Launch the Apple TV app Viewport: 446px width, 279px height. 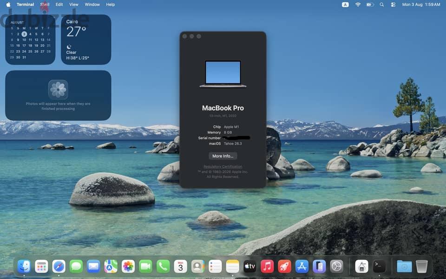[250, 266]
